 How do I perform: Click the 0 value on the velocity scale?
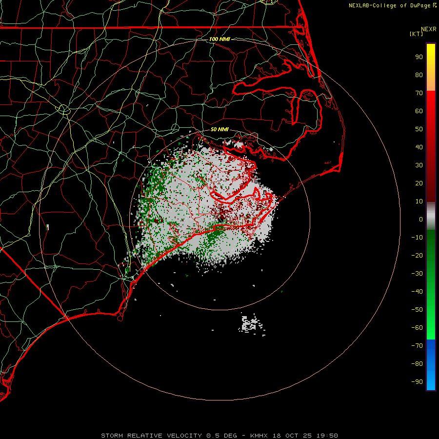pyautogui.click(x=421, y=219)
